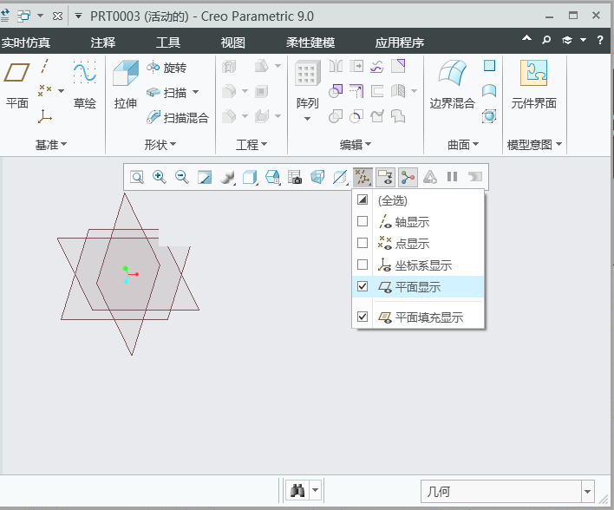Collapse the ribbon with the up arrow
This screenshot has width=614, height=510.
click(526, 38)
